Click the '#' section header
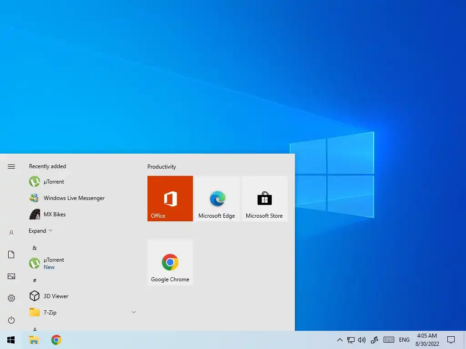This screenshot has width=466, height=349. tap(35, 280)
